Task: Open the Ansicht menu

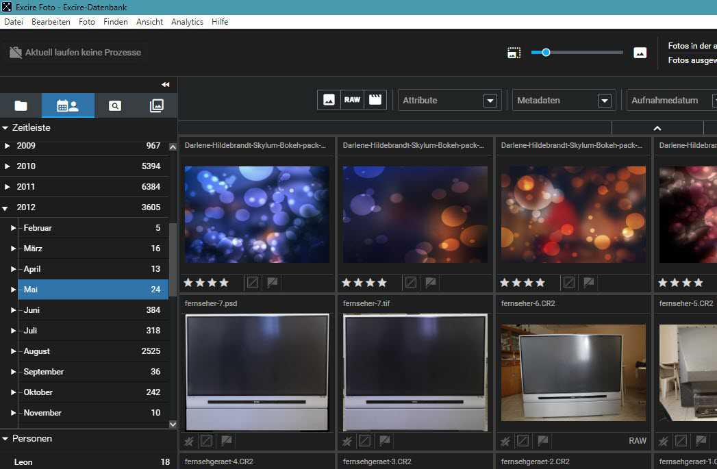Action: pos(149,21)
